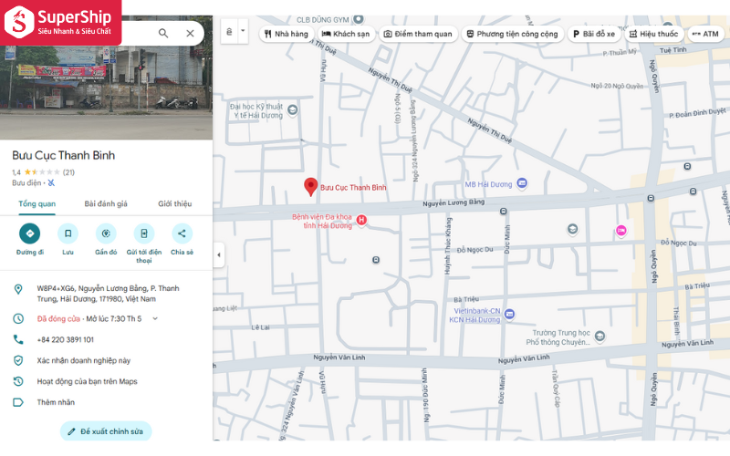The height and width of the screenshot is (456, 730).
Task: Open the Giới thiệu tab
Action: coord(174,203)
